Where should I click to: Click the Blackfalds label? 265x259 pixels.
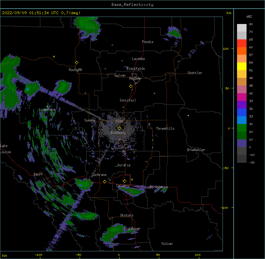(136, 69)
